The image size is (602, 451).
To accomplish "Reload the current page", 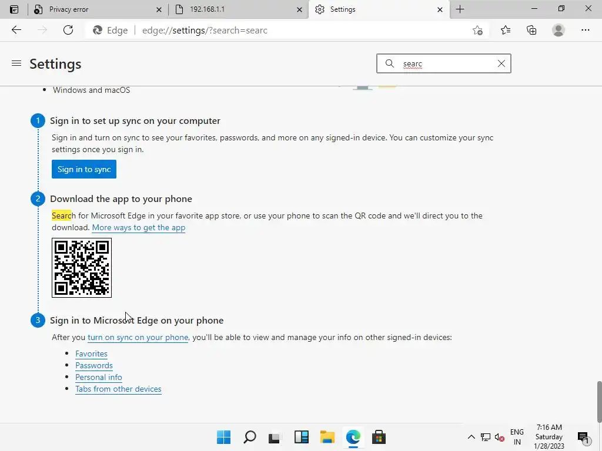I will [x=68, y=31].
